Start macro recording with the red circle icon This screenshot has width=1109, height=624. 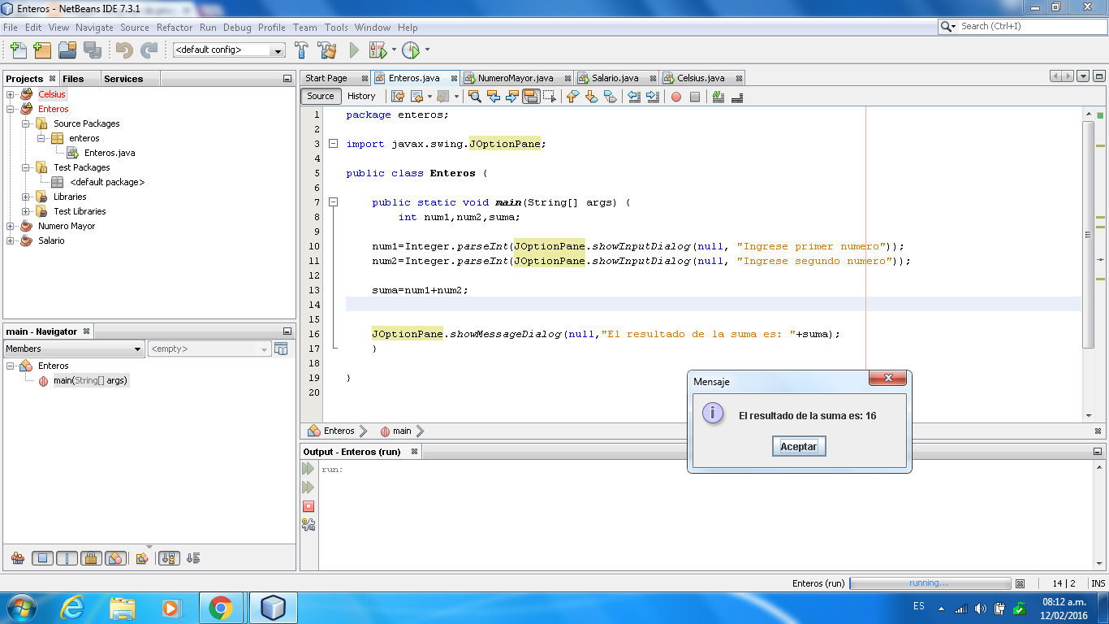pos(675,97)
